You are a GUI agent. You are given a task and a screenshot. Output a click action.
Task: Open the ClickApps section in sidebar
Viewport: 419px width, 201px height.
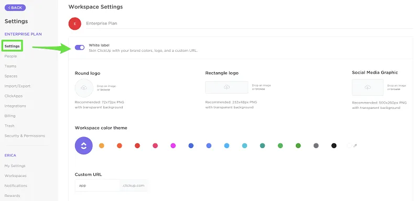[14, 96]
